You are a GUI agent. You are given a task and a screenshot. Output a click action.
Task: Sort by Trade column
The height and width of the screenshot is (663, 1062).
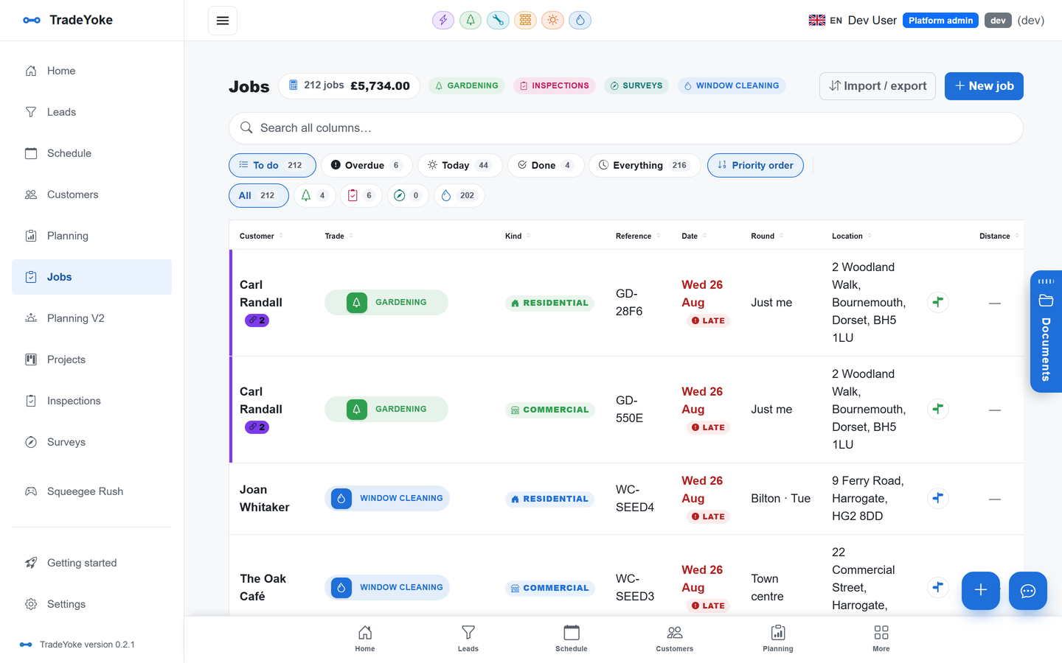339,236
